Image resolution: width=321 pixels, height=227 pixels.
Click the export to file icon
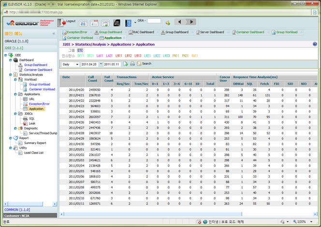coord(126,64)
